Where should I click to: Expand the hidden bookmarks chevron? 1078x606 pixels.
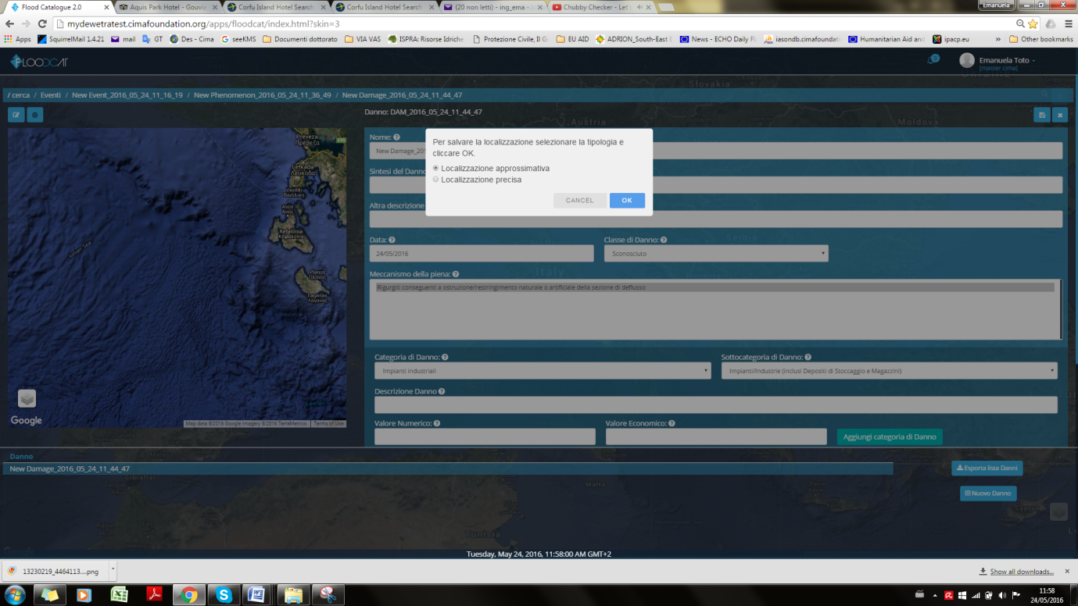pyautogui.click(x=997, y=39)
